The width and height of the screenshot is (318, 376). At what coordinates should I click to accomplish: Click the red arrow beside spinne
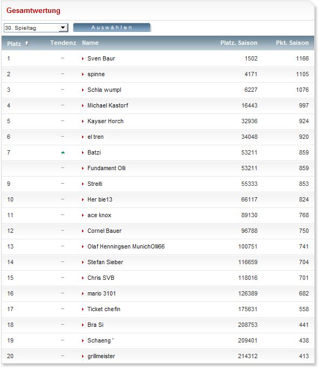click(83, 75)
